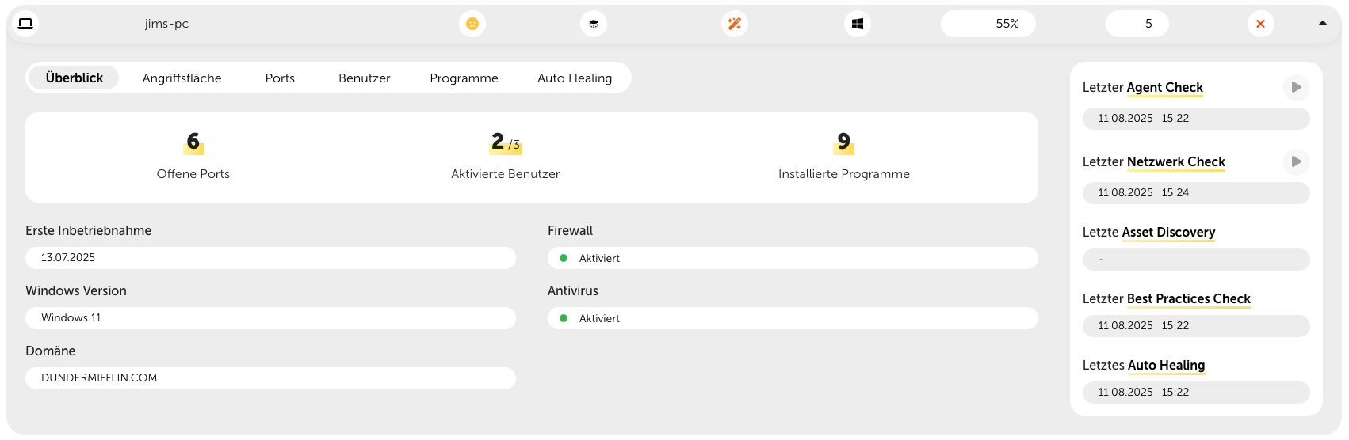Start the Netzwerk Check play button
This screenshot has width=1349, height=440.
pos(1296,161)
